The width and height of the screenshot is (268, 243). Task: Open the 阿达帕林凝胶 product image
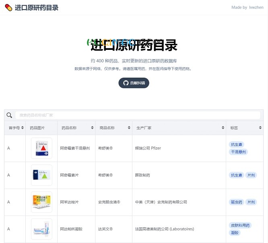41,229
